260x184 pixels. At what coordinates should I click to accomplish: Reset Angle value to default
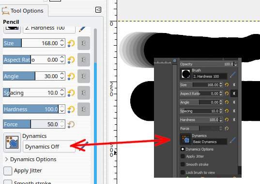tap(71, 76)
